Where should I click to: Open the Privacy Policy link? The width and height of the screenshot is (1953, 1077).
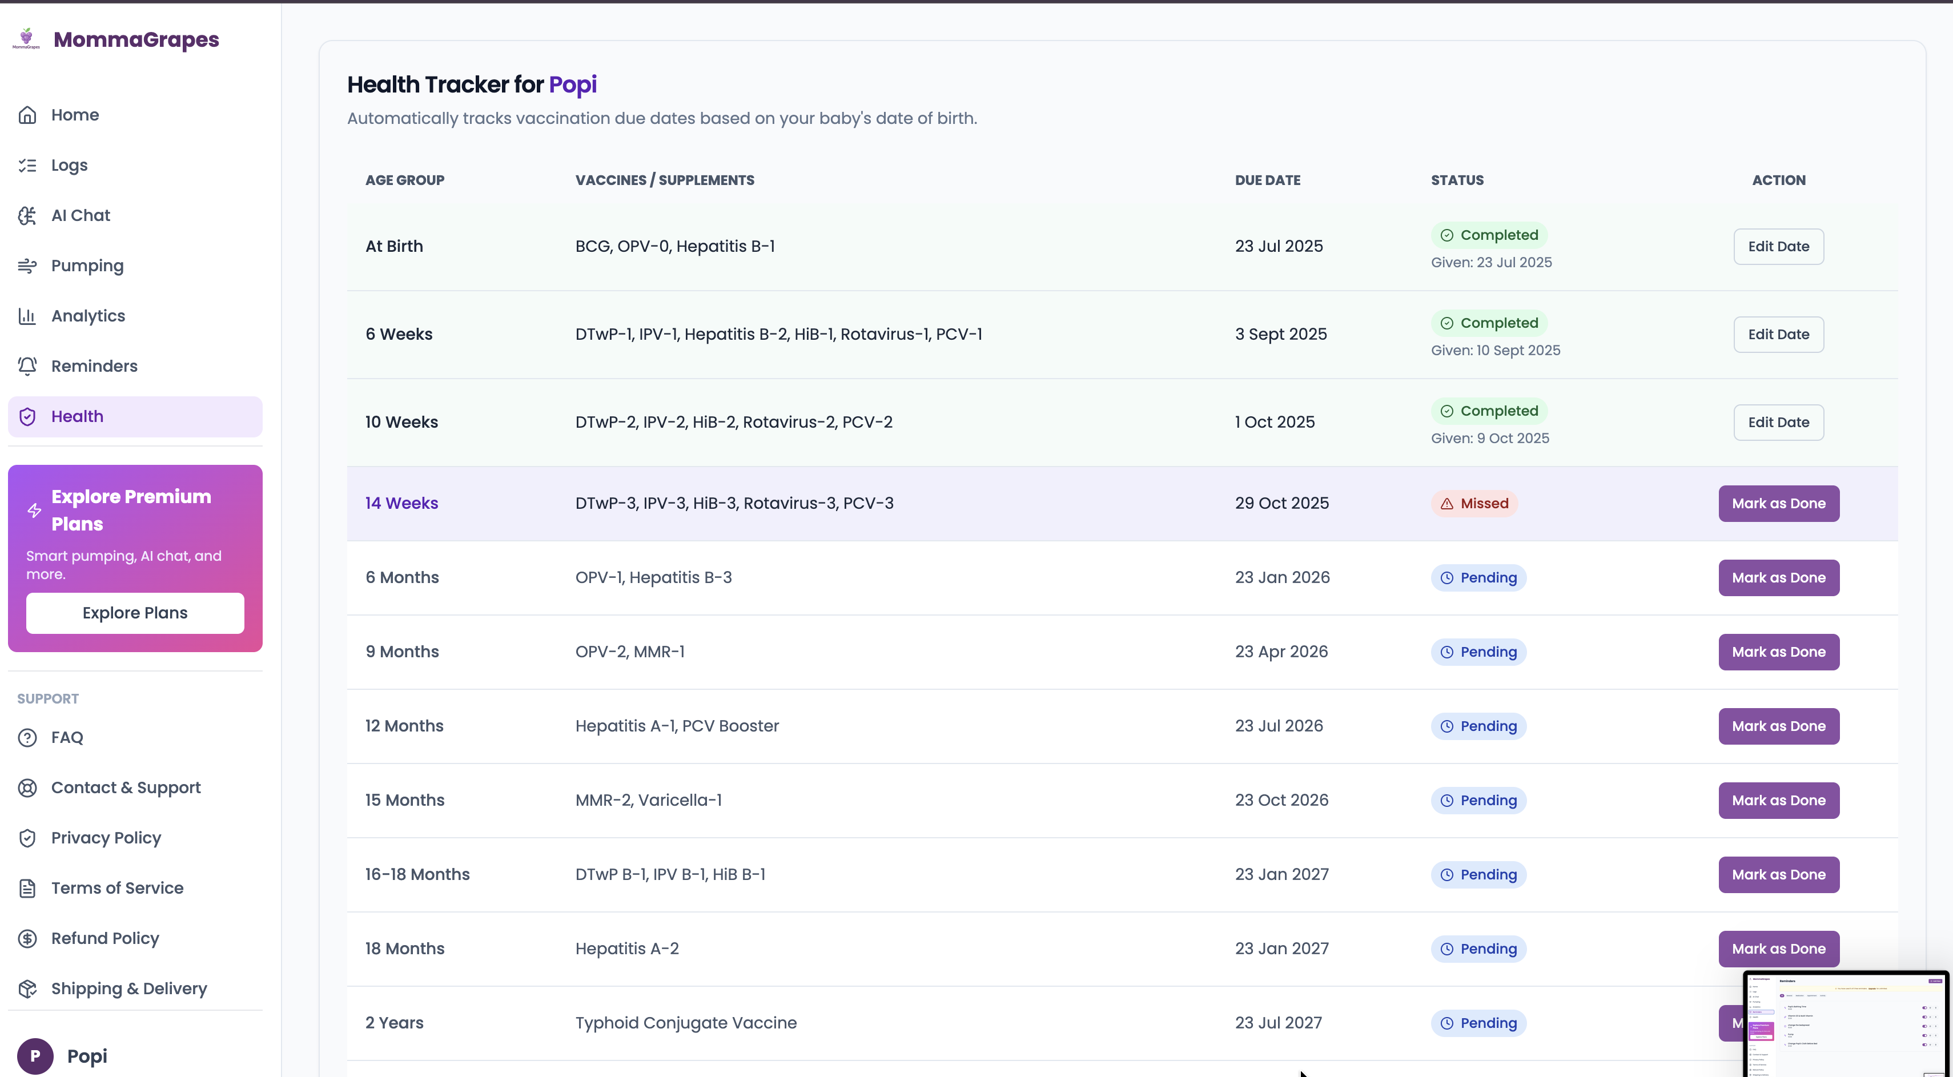[x=106, y=838]
